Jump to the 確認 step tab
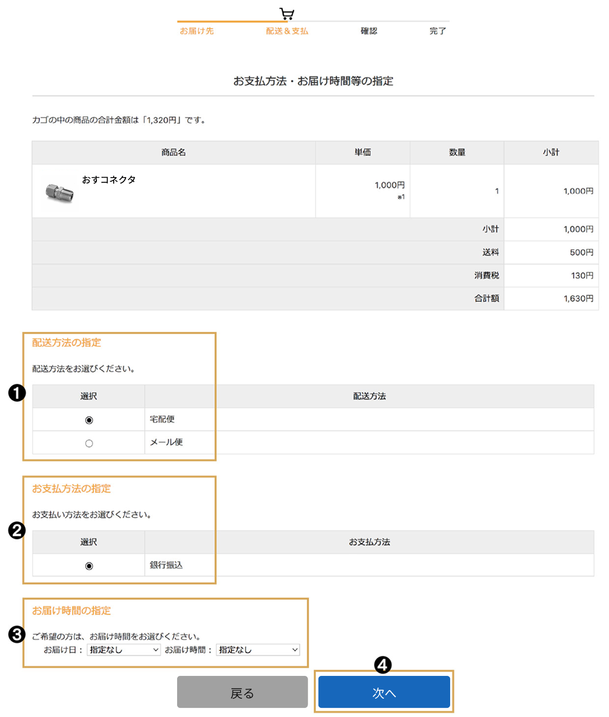Viewport: 609px width, 717px height. 369,31
